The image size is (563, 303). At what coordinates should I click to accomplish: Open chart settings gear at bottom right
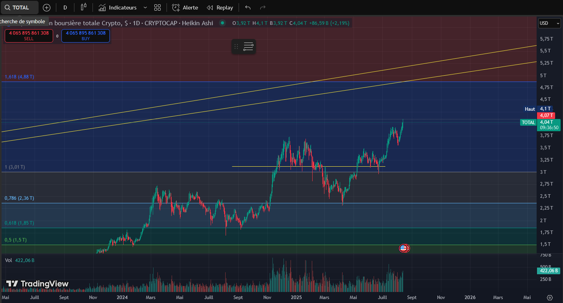550,297
